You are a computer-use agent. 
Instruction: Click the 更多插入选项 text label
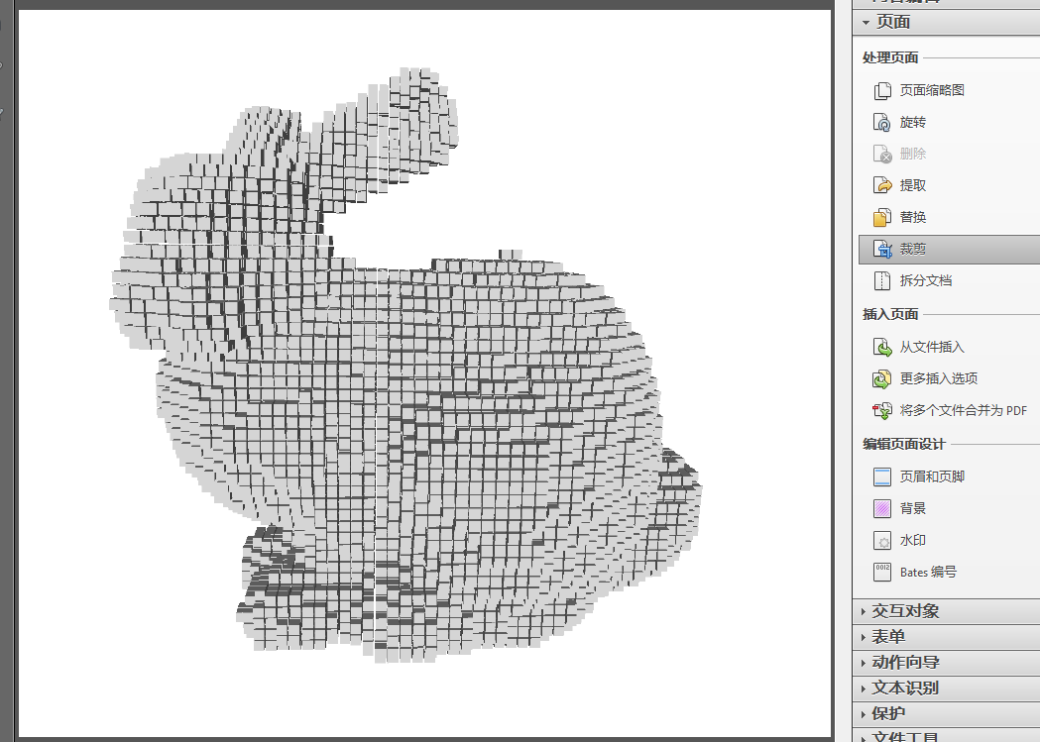(939, 379)
